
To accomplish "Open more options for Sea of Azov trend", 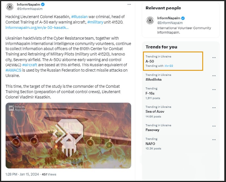I will pos(214,108).
